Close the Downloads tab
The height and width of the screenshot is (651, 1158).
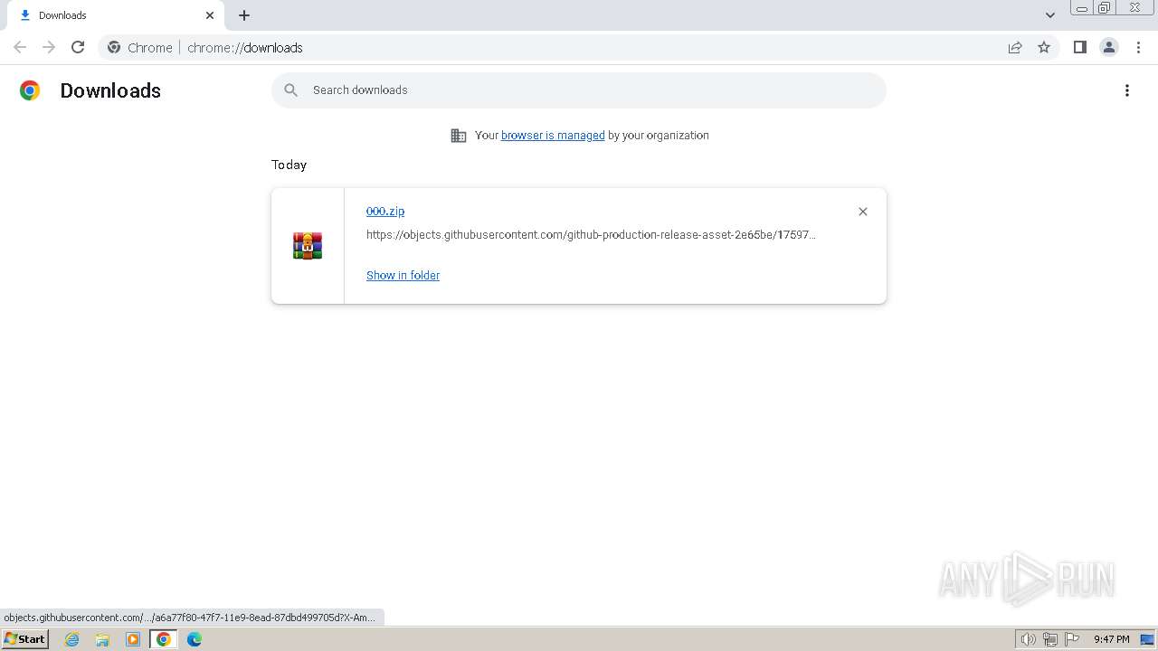coord(210,15)
